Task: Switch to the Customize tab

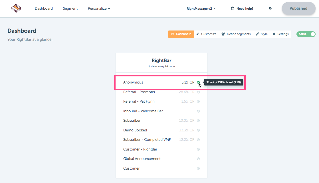Action: 207,34
